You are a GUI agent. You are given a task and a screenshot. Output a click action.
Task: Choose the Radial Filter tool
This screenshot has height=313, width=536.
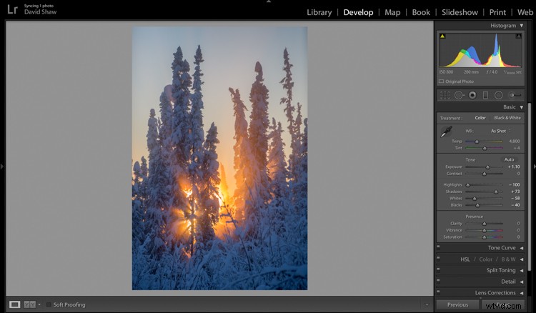(x=499, y=95)
